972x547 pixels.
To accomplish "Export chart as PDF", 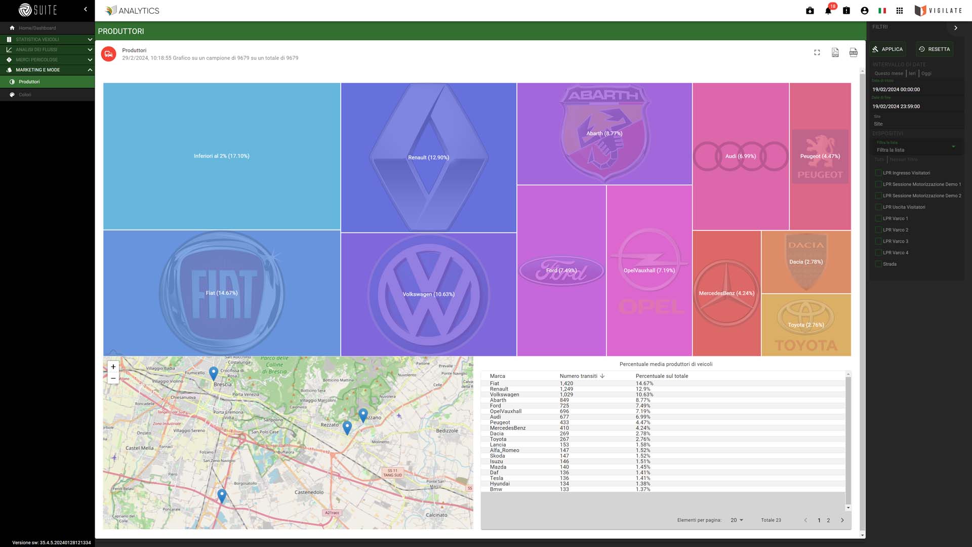I will coord(835,53).
